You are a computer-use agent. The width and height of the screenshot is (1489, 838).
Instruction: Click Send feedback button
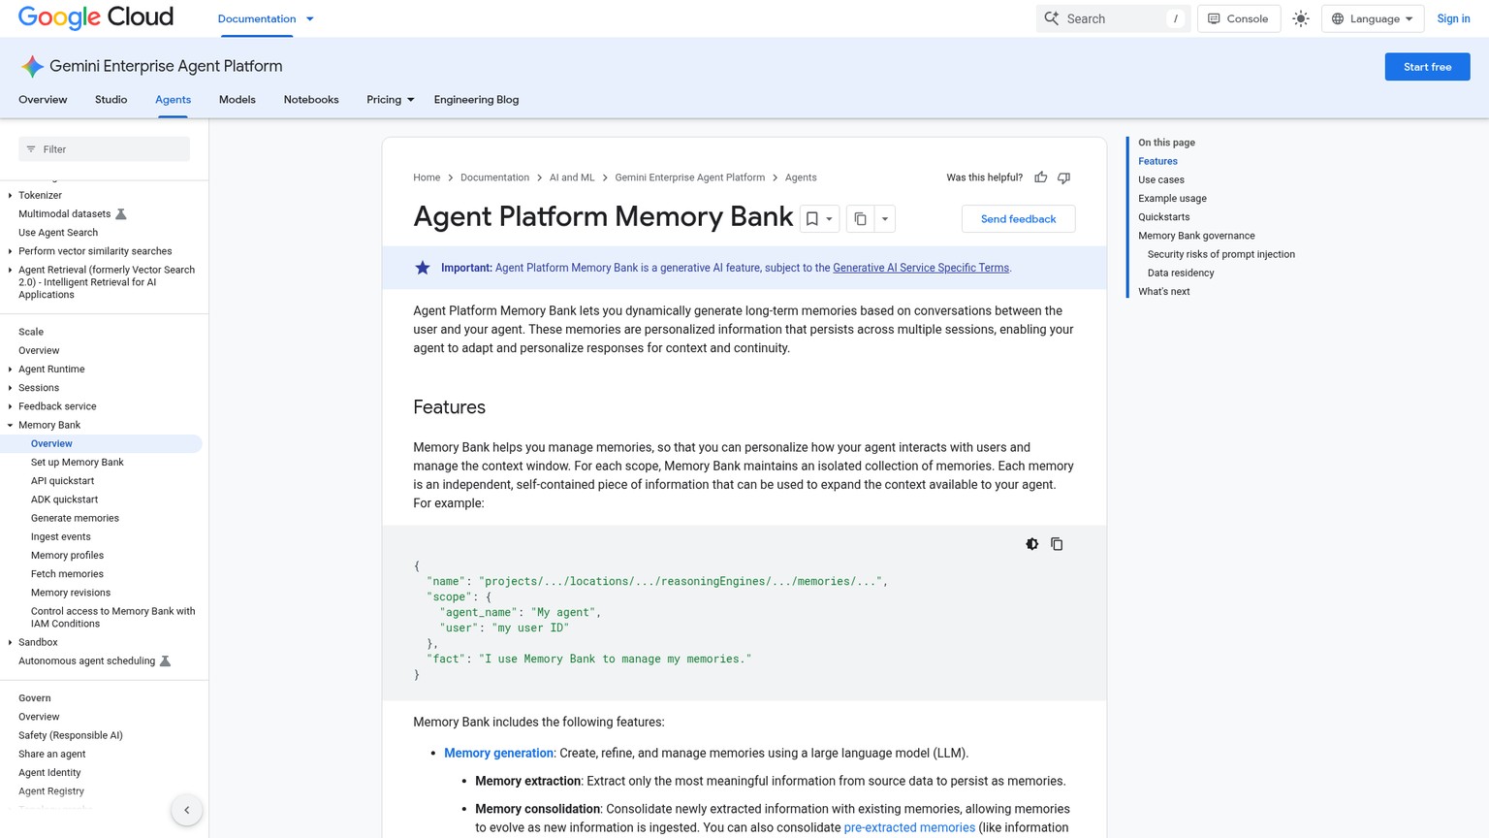pos(1018,219)
